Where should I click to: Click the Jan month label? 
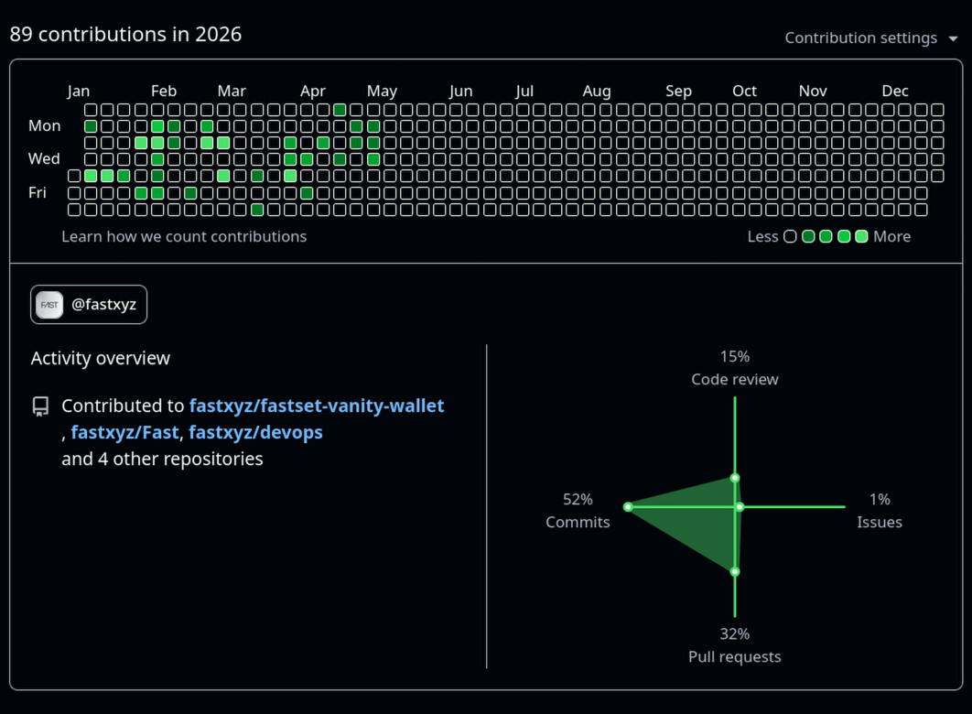78,92
